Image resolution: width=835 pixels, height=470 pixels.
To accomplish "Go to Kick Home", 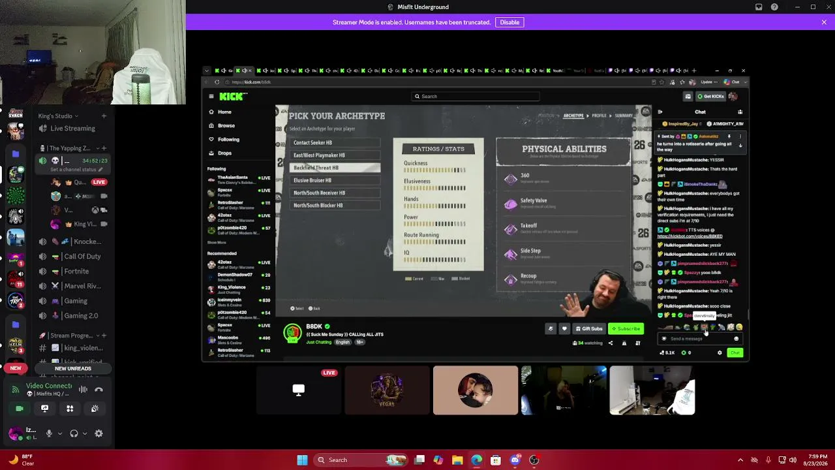I will click(224, 112).
